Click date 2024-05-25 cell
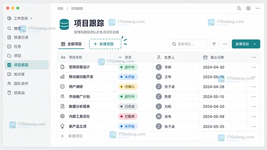 (x=214, y=127)
